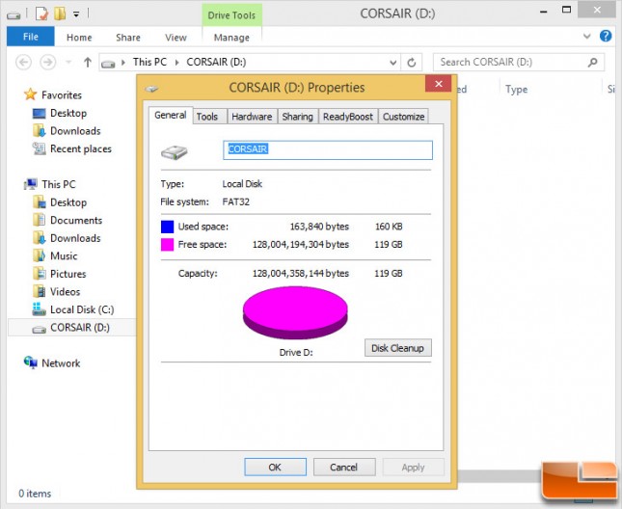Switch to the ReadyBoost tab
Viewport: 622px width, 509px height.
coord(348,117)
